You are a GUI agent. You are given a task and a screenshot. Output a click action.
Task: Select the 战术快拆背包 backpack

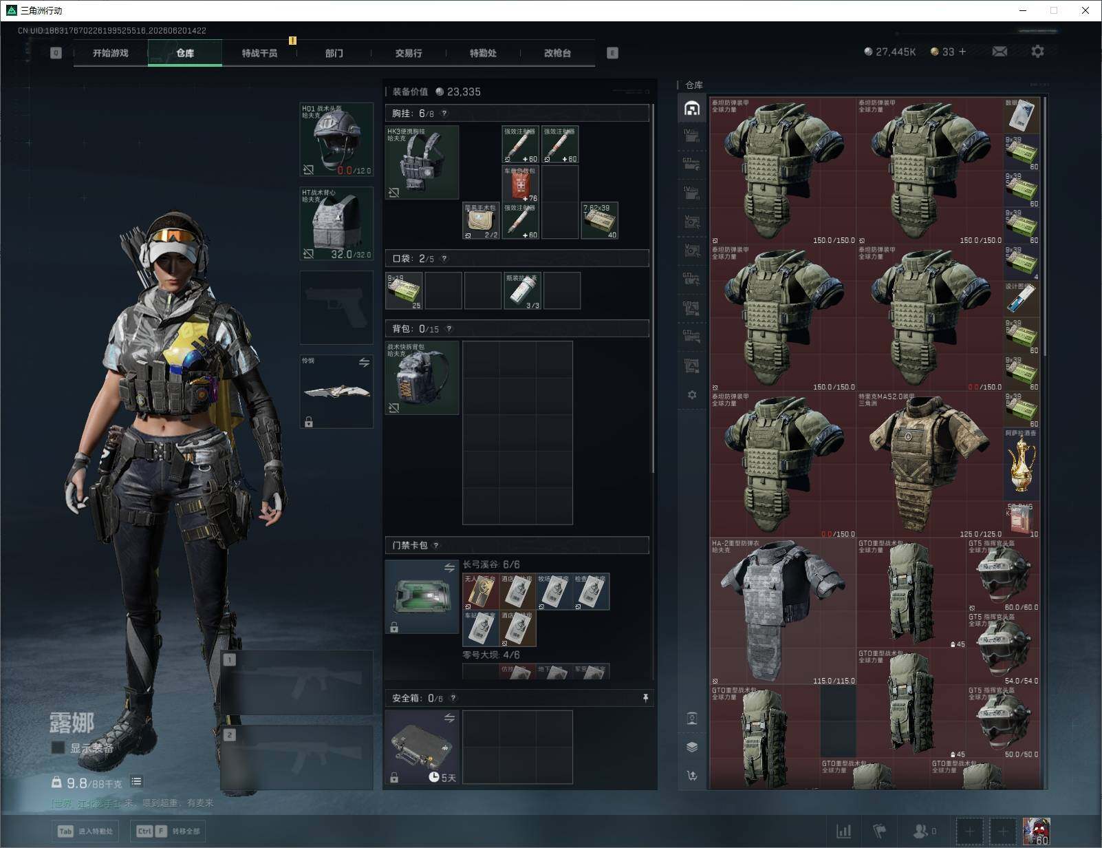[422, 378]
